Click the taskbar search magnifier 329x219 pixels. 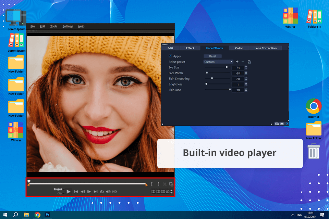(x=15, y=215)
